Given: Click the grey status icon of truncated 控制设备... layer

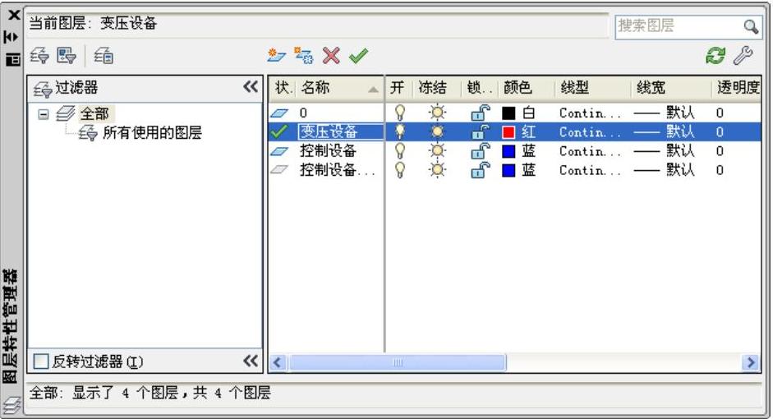Looking at the screenshot, I should [279, 169].
